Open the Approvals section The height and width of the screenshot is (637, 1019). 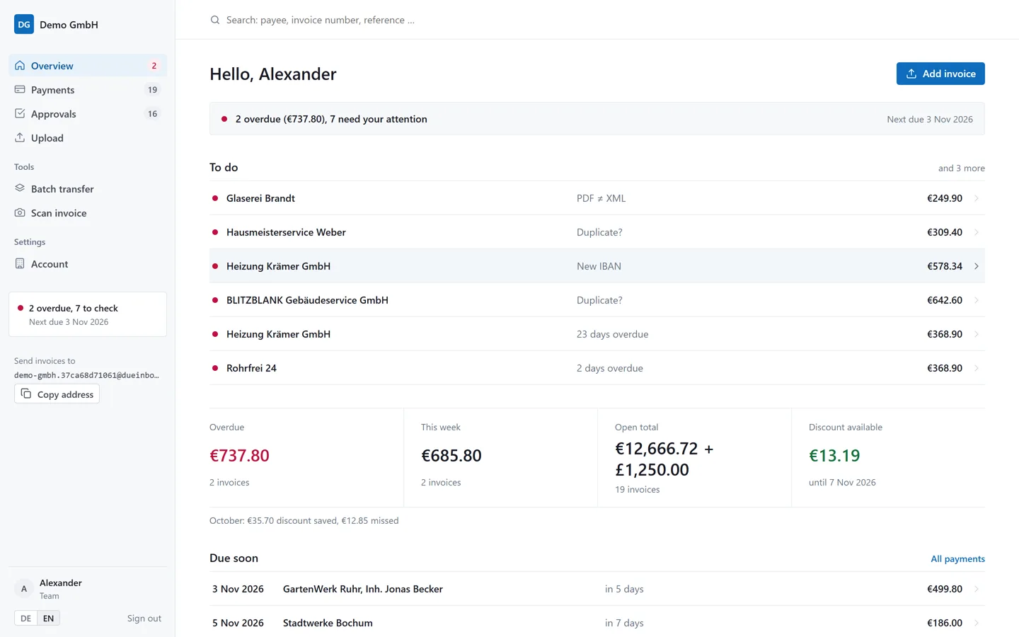click(88, 114)
